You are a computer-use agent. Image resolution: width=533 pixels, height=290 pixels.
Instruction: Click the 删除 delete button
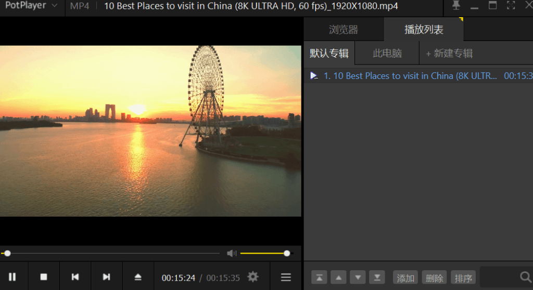[435, 278]
